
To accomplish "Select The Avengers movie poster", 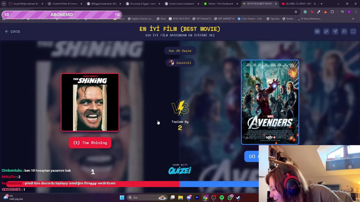I will tap(270, 102).
